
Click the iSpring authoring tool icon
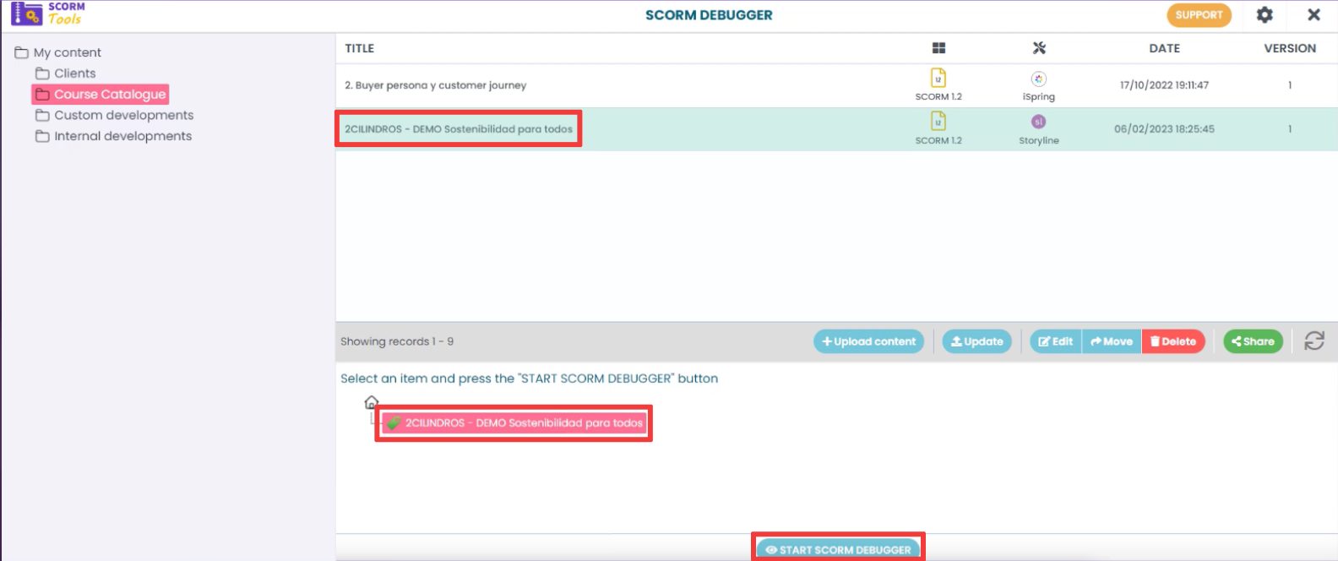tap(1038, 79)
